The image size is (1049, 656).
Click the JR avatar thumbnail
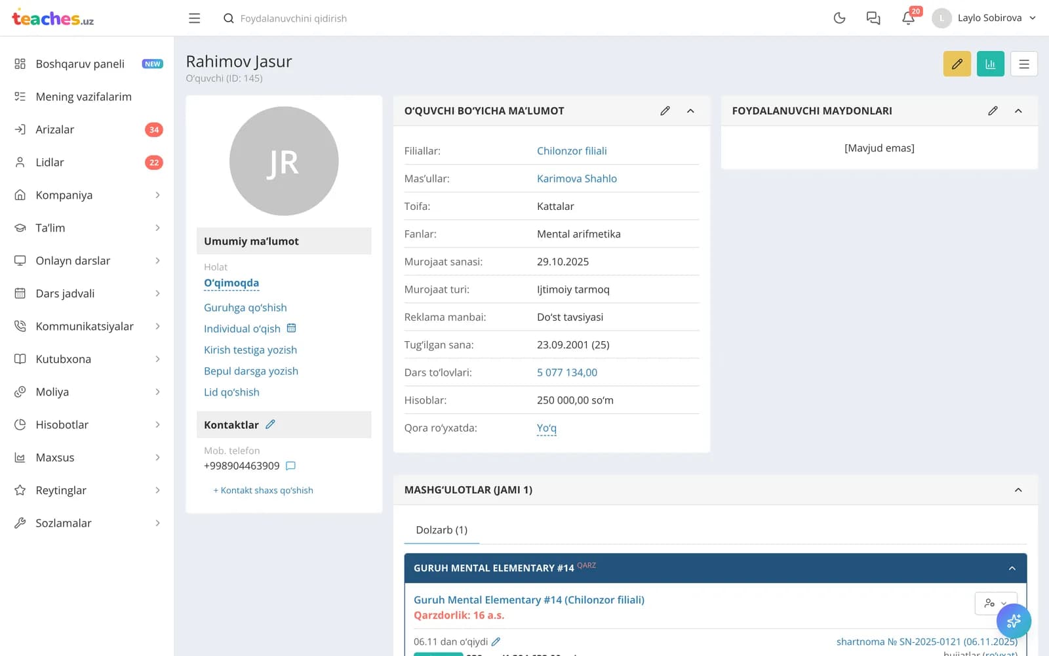284,161
